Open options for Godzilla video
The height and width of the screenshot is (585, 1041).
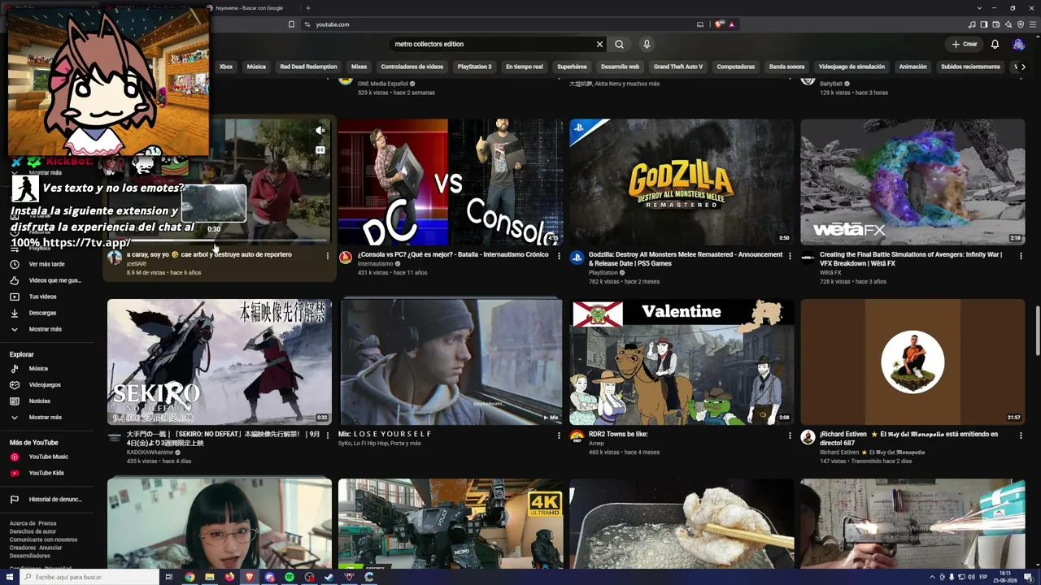coord(790,255)
